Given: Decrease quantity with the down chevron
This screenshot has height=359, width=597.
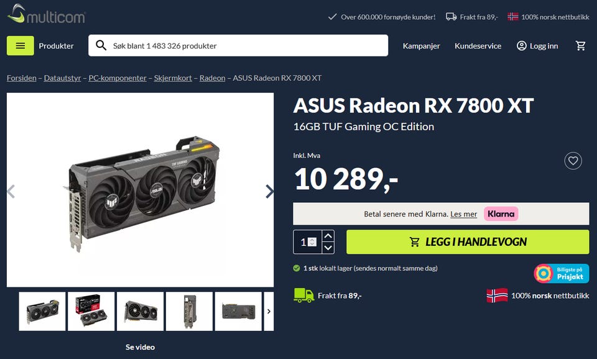Looking at the screenshot, I should pos(328,248).
